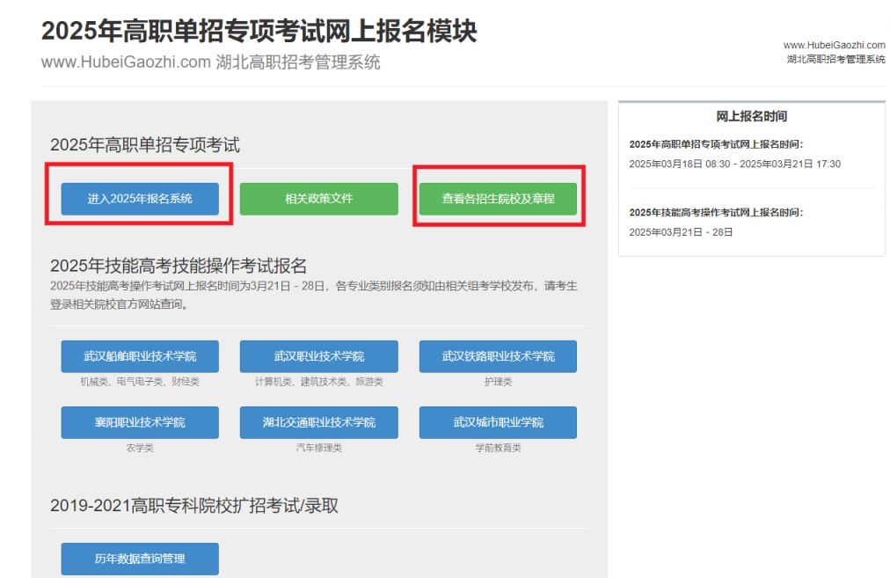Click caption 计算机类、建筑技术类、旅游类
The image size is (890, 578).
click(319, 382)
